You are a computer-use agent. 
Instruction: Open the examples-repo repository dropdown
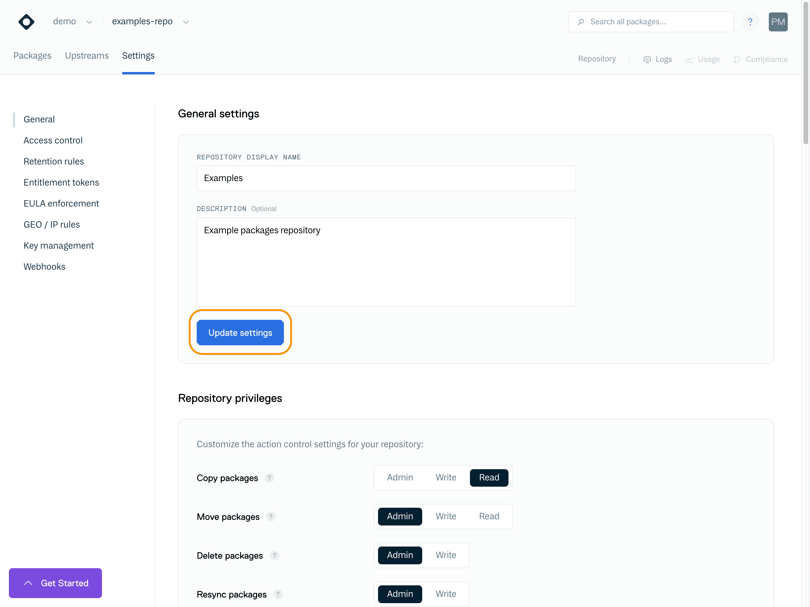(186, 22)
